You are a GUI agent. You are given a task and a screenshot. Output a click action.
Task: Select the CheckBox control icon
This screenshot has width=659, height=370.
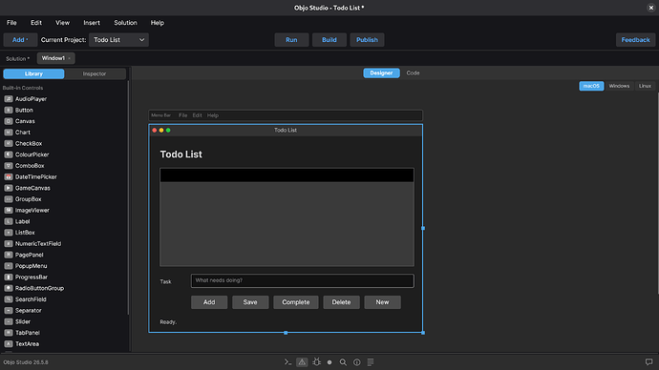click(x=9, y=143)
